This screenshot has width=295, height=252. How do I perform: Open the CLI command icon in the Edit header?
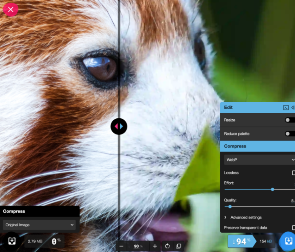click(x=286, y=108)
